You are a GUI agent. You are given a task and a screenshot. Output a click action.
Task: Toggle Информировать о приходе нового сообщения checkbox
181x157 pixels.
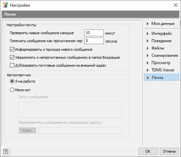pyautogui.click(x=12, y=49)
